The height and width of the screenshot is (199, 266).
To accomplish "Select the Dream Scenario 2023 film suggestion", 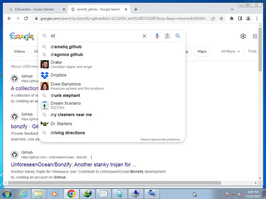I will click(x=112, y=105).
